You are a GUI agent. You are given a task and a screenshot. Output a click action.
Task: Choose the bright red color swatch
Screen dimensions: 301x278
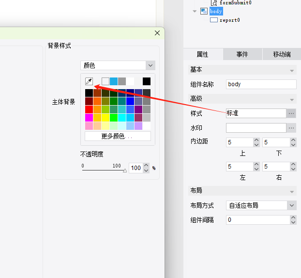(89, 109)
